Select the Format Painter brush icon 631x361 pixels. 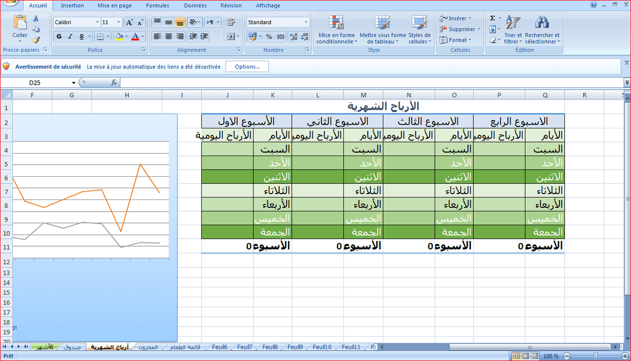tap(36, 39)
